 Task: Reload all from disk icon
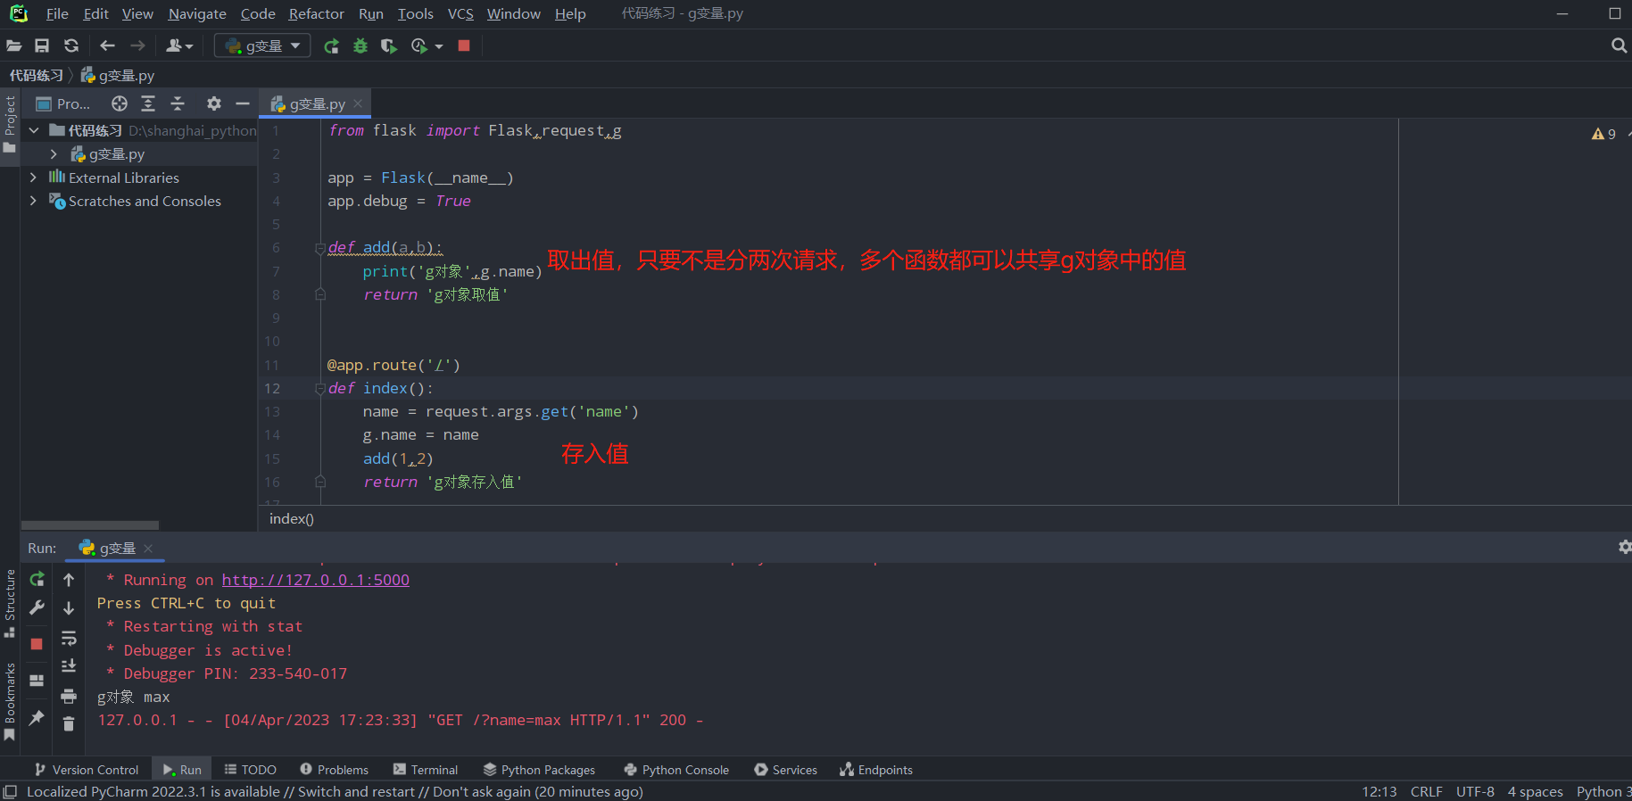(x=71, y=45)
